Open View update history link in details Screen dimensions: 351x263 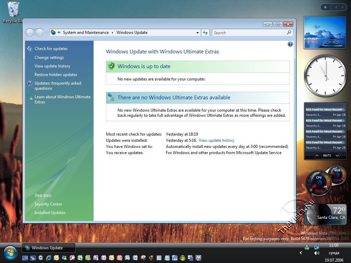(217, 140)
